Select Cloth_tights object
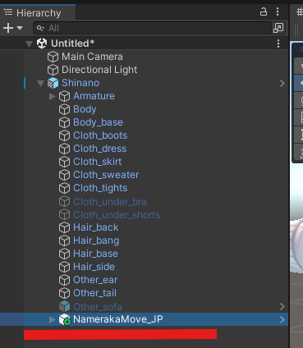 click(x=100, y=188)
